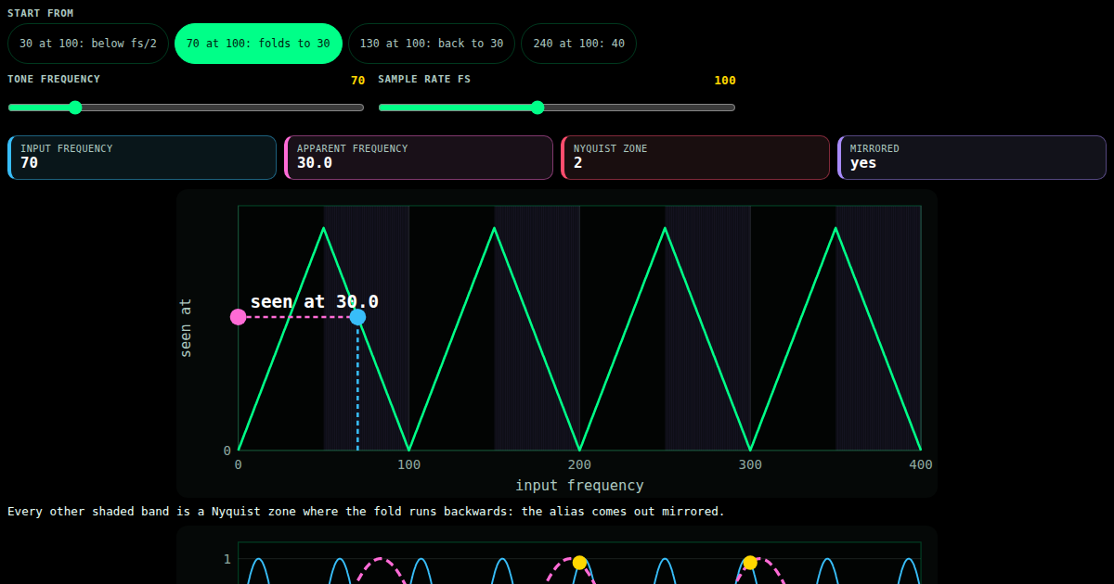Select preset '70 at 100: folds to 30'

click(258, 44)
